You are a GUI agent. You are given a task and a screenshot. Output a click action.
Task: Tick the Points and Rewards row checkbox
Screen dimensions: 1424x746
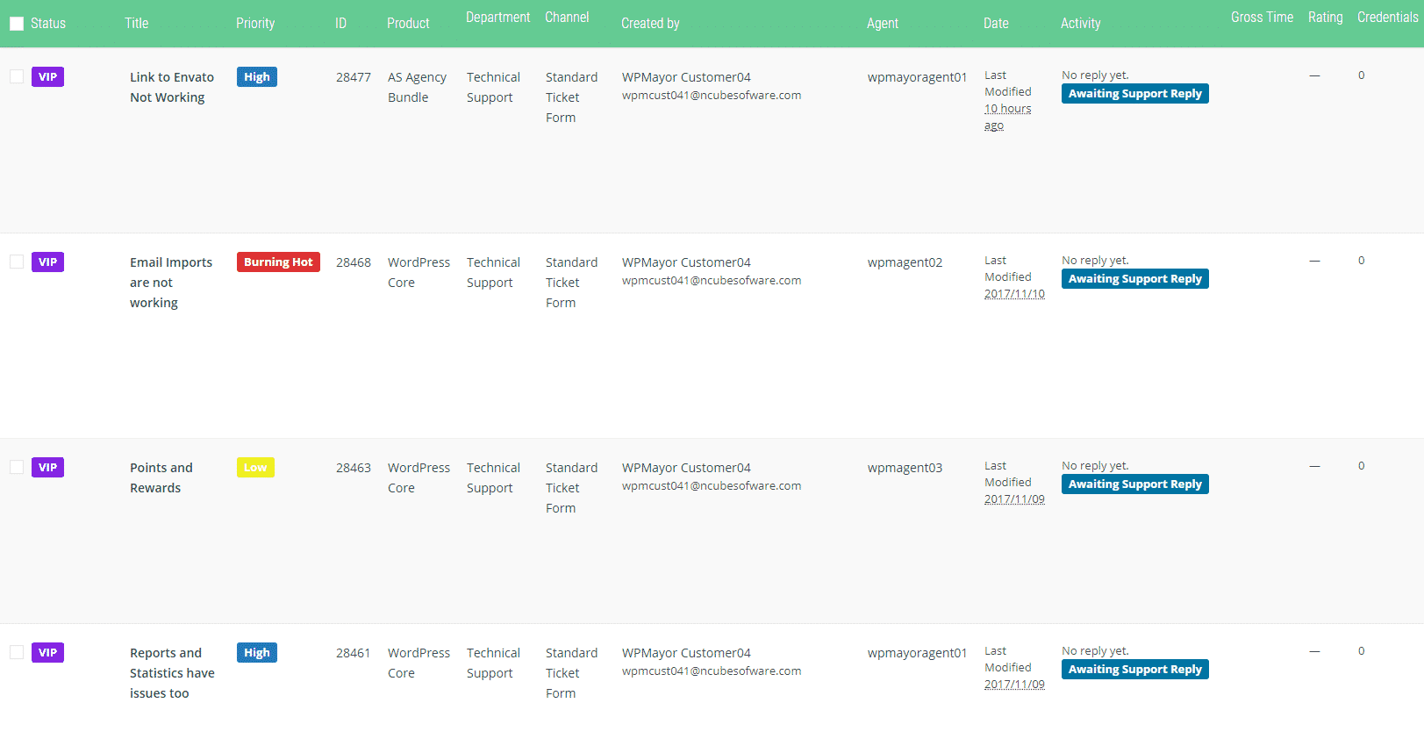click(17, 467)
